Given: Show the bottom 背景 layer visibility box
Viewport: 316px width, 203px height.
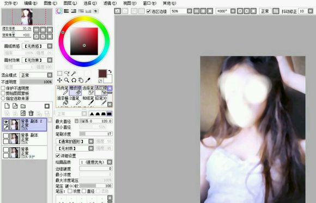Looking at the screenshot, I should (6, 150).
